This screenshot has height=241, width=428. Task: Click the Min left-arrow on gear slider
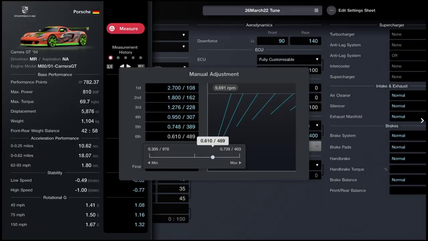149,163
